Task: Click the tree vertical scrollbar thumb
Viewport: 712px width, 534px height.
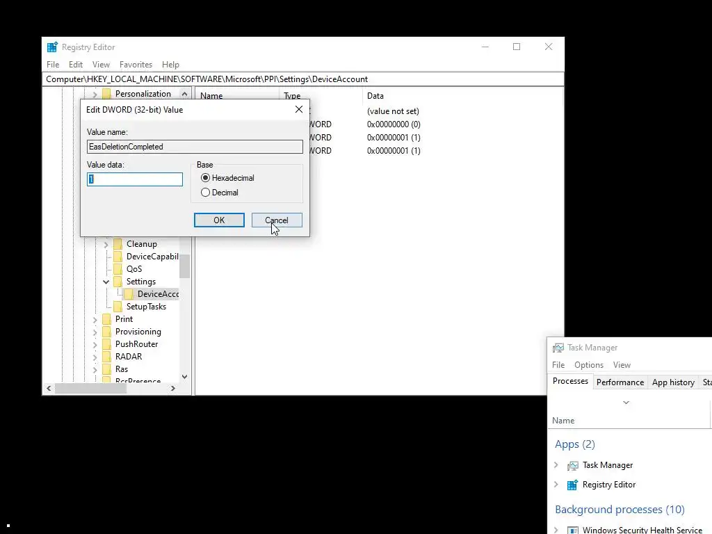Action: [184, 266]
